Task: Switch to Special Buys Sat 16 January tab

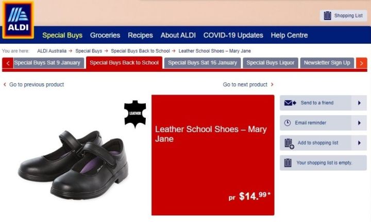Action: [x=203, y=63]
